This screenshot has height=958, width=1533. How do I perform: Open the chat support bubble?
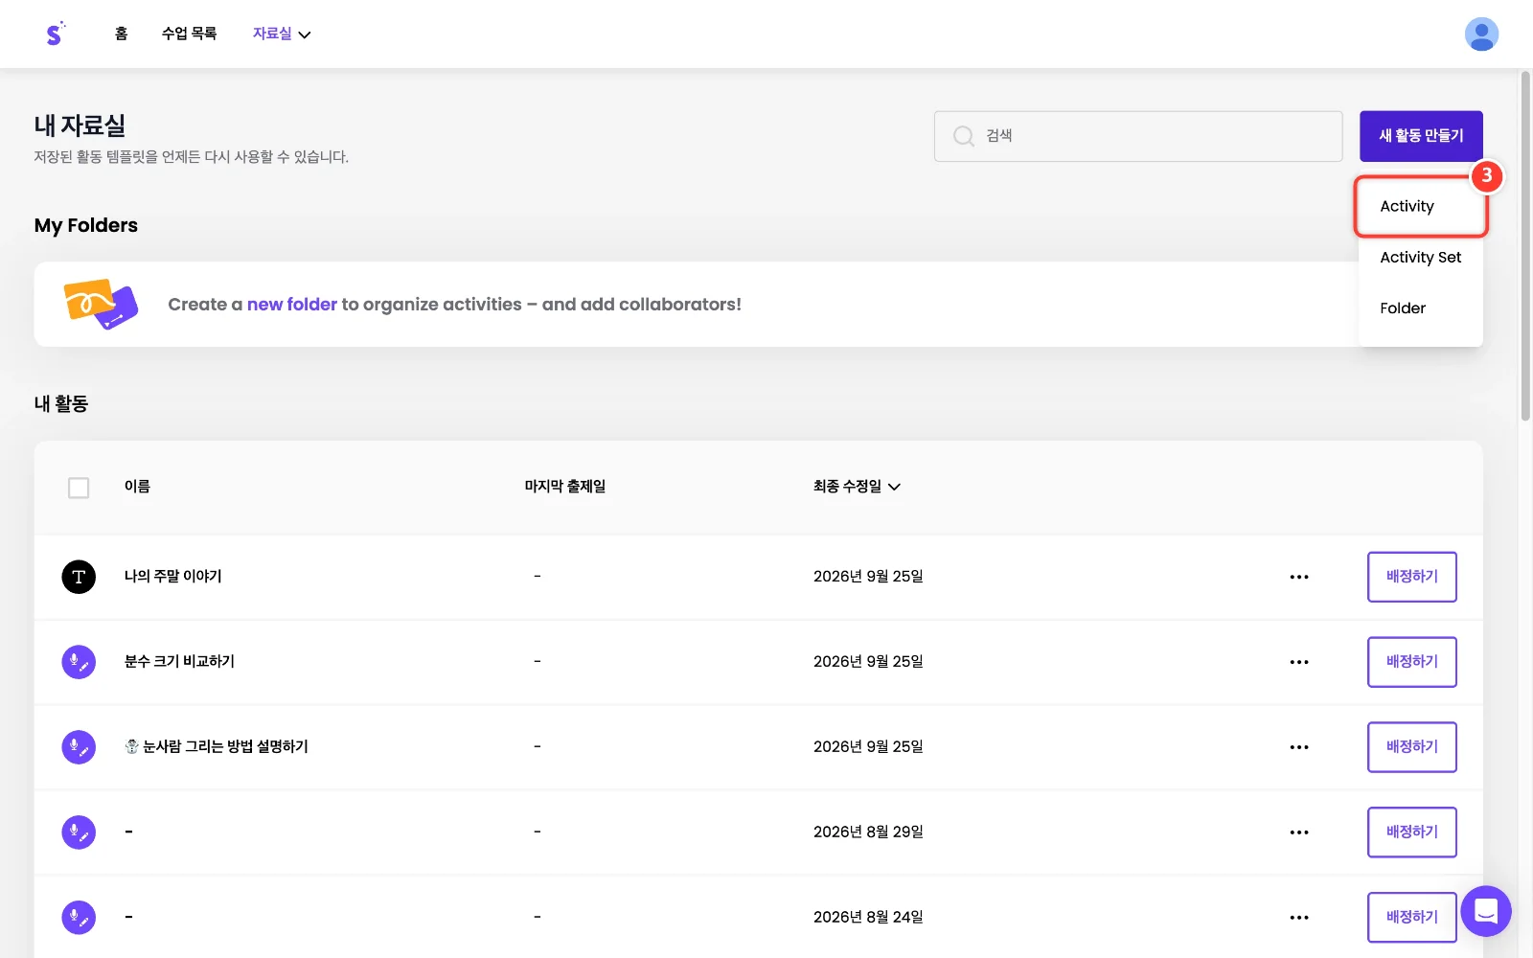tap(1486, 910)
